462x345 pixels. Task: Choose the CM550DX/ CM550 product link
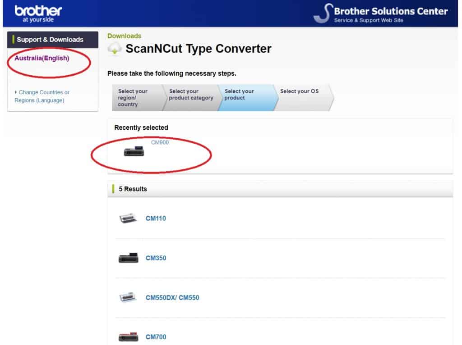172,297
